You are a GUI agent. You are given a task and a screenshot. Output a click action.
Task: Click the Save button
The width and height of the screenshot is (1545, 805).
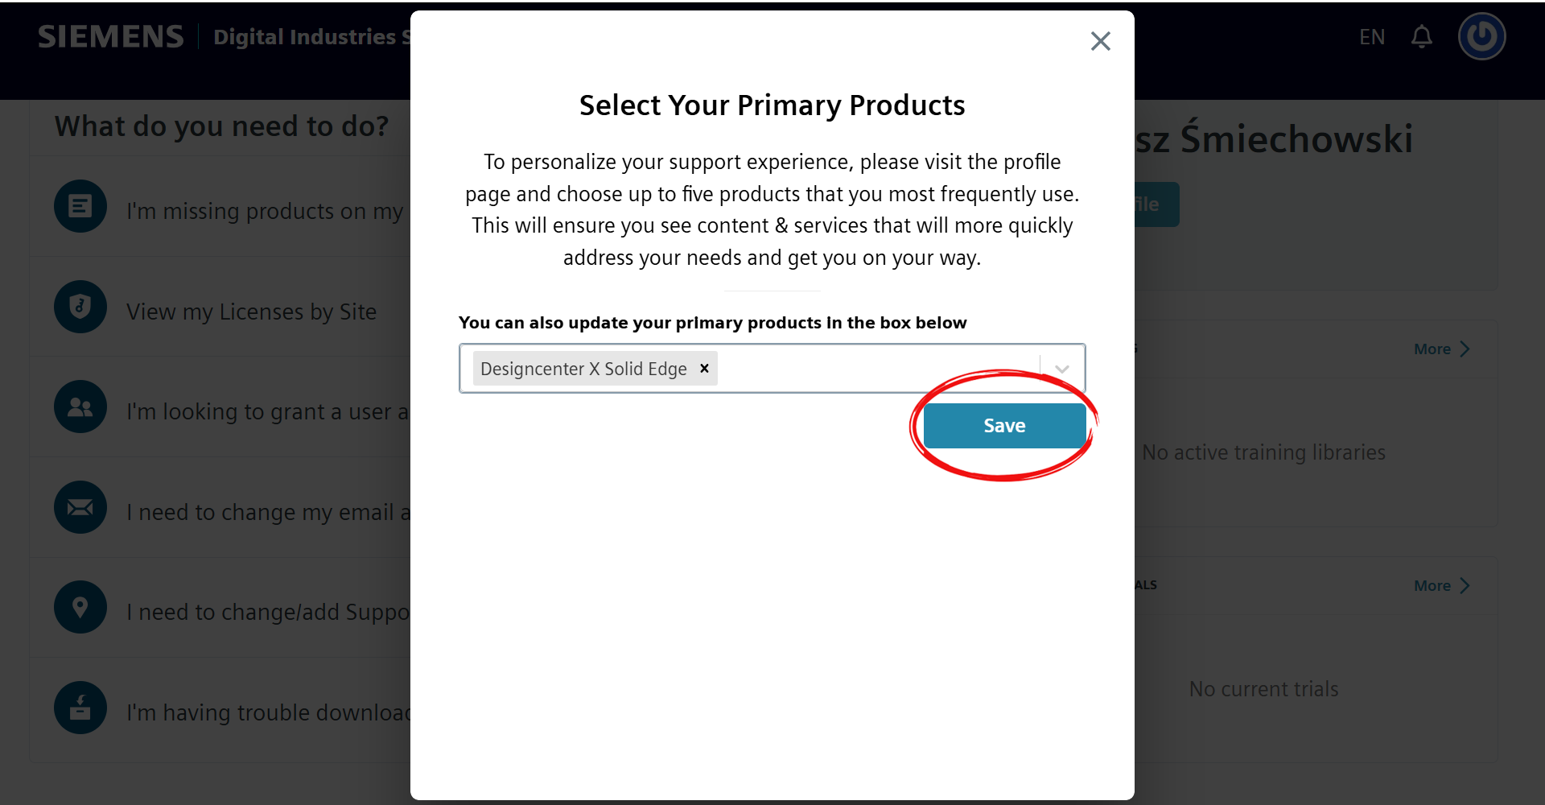pos(1004,425)
